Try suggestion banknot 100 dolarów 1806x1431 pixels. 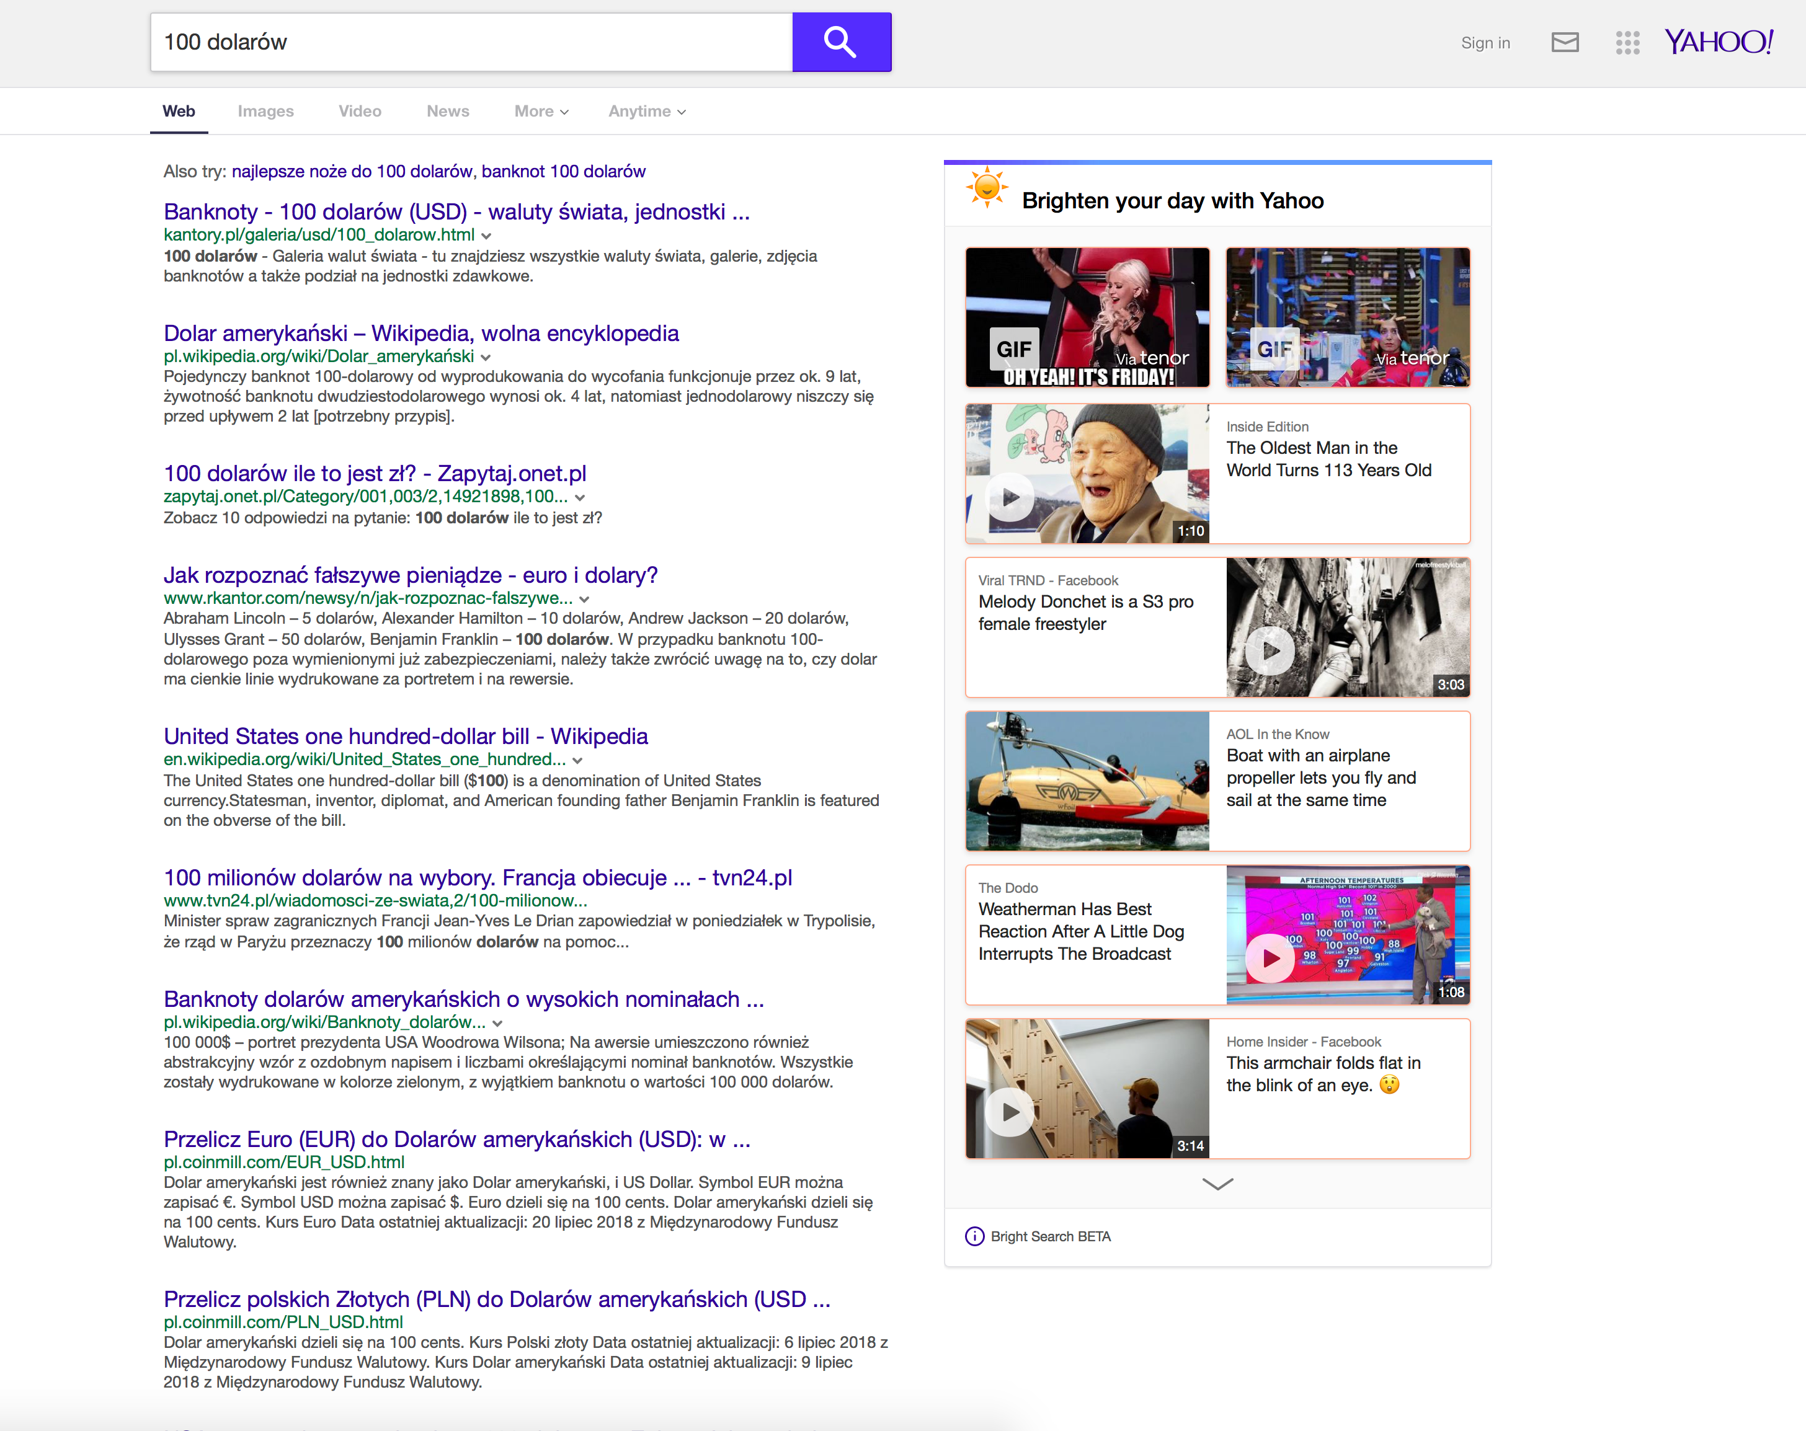pos(564,172)
